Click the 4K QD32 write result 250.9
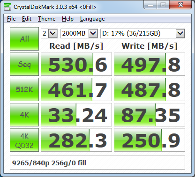The width and height of the screenshot is (195, 177). coord(150,140)
